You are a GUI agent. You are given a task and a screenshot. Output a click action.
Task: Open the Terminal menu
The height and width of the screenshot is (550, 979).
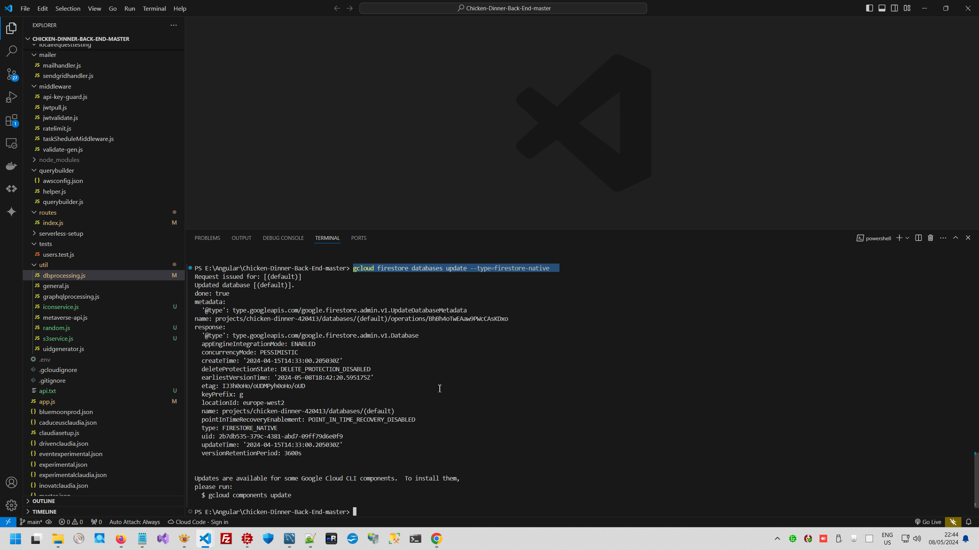[154, 8]
